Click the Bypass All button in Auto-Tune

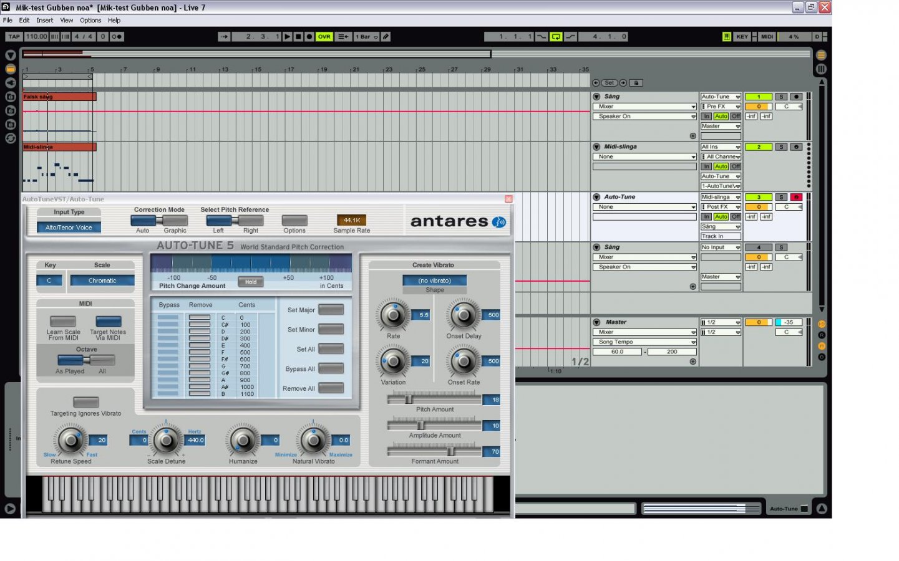[331, 368]
